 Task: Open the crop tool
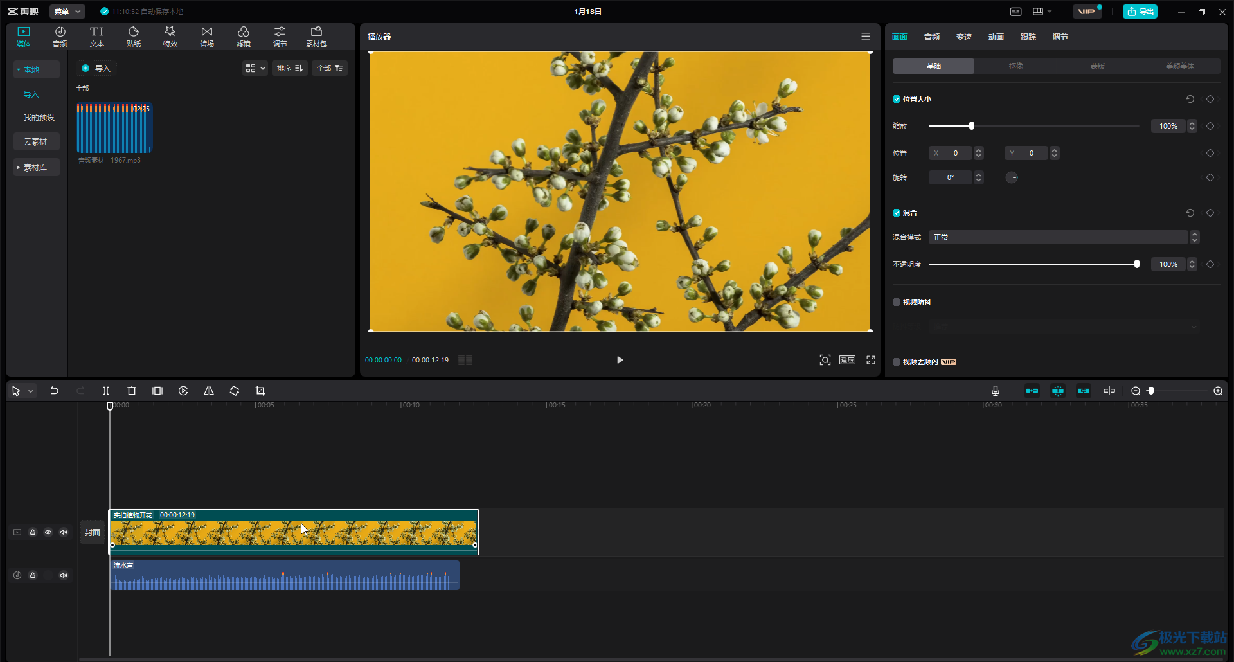tap(260, 391)
